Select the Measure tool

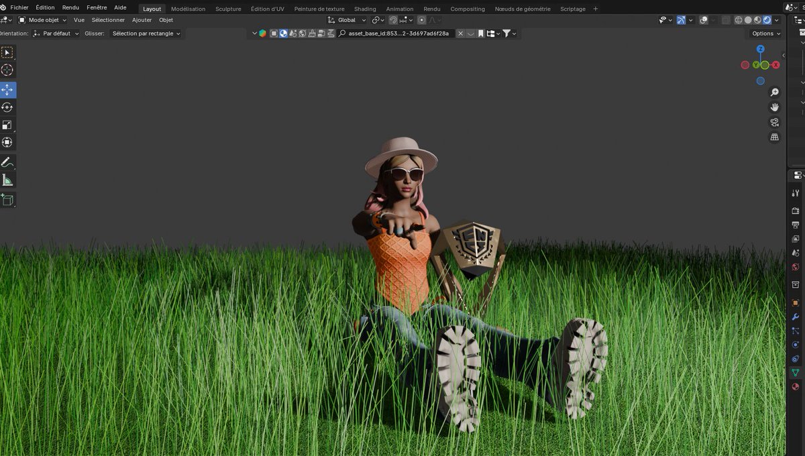tap(7, 180)
